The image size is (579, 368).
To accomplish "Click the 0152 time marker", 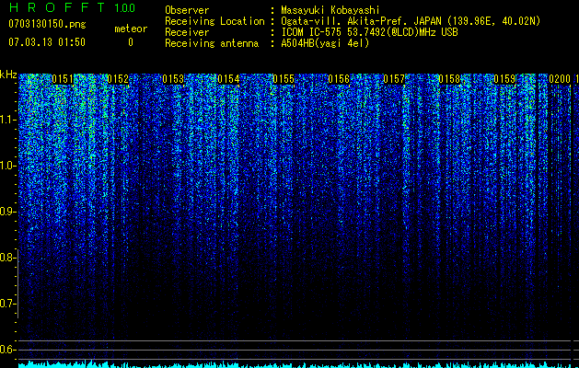I will [118, 79].
